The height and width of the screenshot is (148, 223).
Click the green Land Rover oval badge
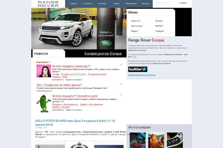[x=106, y=43]
